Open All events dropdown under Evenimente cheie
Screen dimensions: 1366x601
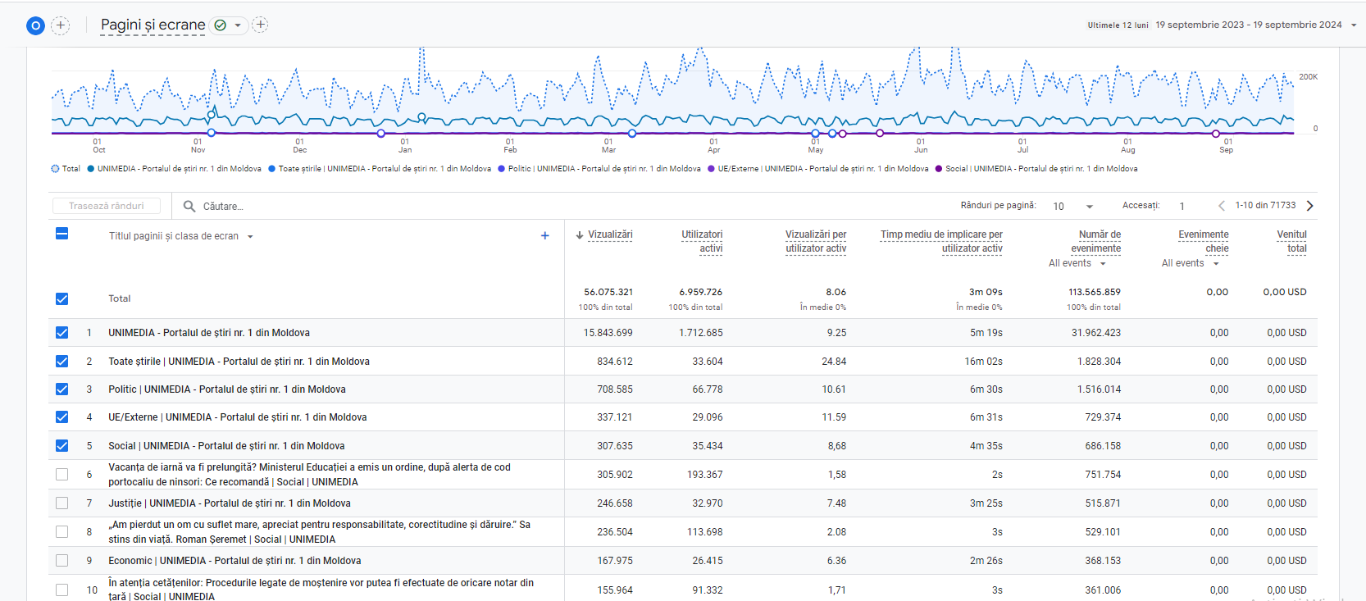pos(1191,263)
